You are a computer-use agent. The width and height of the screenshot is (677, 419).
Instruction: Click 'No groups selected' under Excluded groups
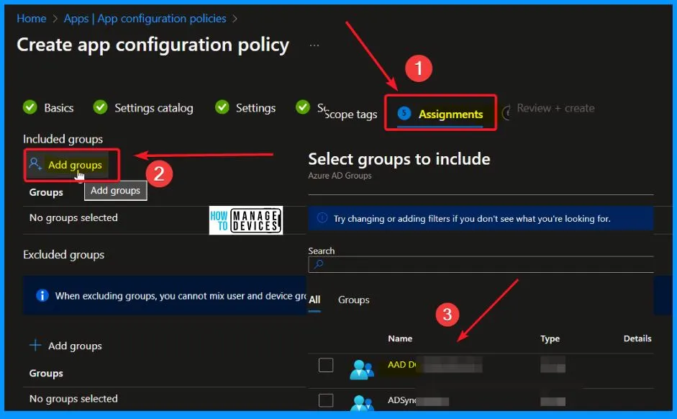click(73, 398)
